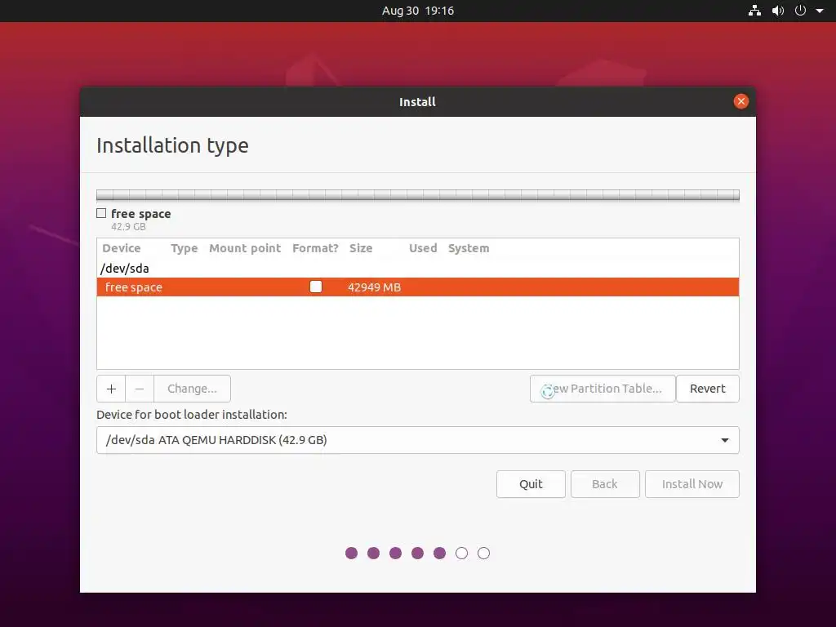Open the network status icon in top bar

coord(754,11)
